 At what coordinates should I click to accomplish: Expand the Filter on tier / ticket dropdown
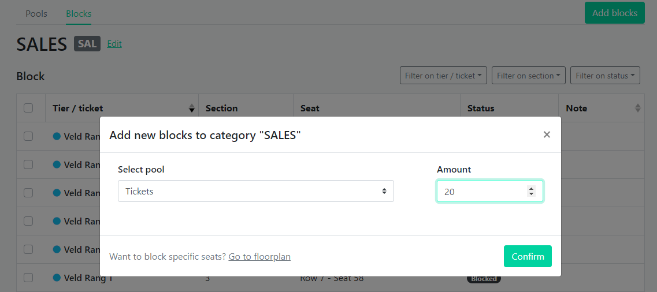(443, 76)
